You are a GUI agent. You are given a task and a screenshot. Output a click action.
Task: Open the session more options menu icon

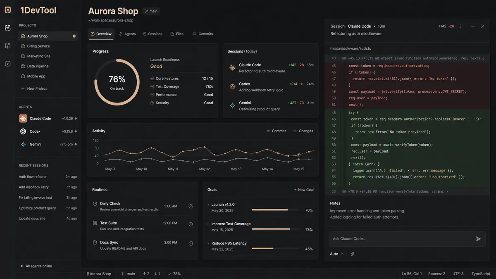[461, 26]
